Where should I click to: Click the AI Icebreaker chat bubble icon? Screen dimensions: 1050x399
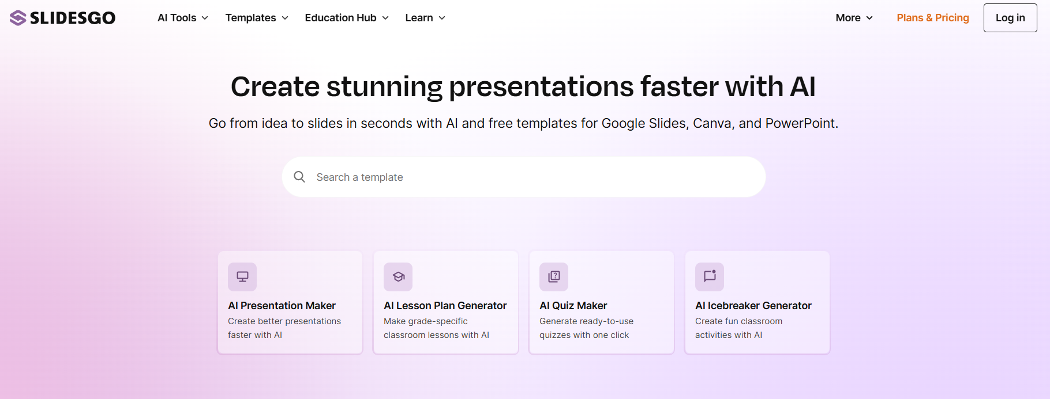pos(710,277)
